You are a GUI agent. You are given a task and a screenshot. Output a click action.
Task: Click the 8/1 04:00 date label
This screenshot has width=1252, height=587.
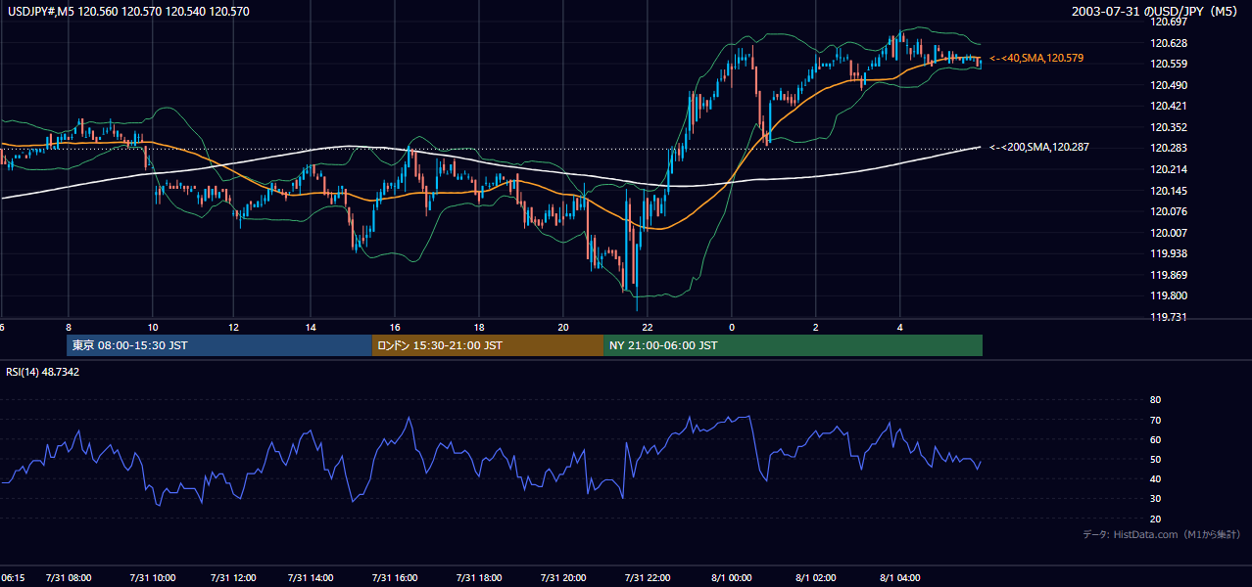[899, 577]
